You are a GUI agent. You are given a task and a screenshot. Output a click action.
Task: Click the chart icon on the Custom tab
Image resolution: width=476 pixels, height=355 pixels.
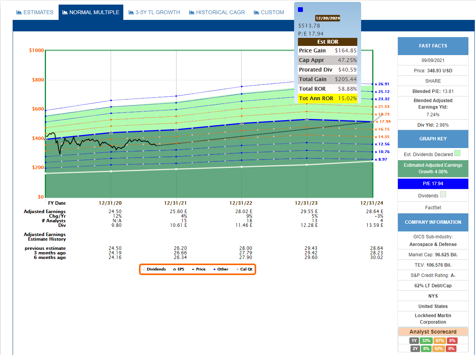(x=257, y=12)
